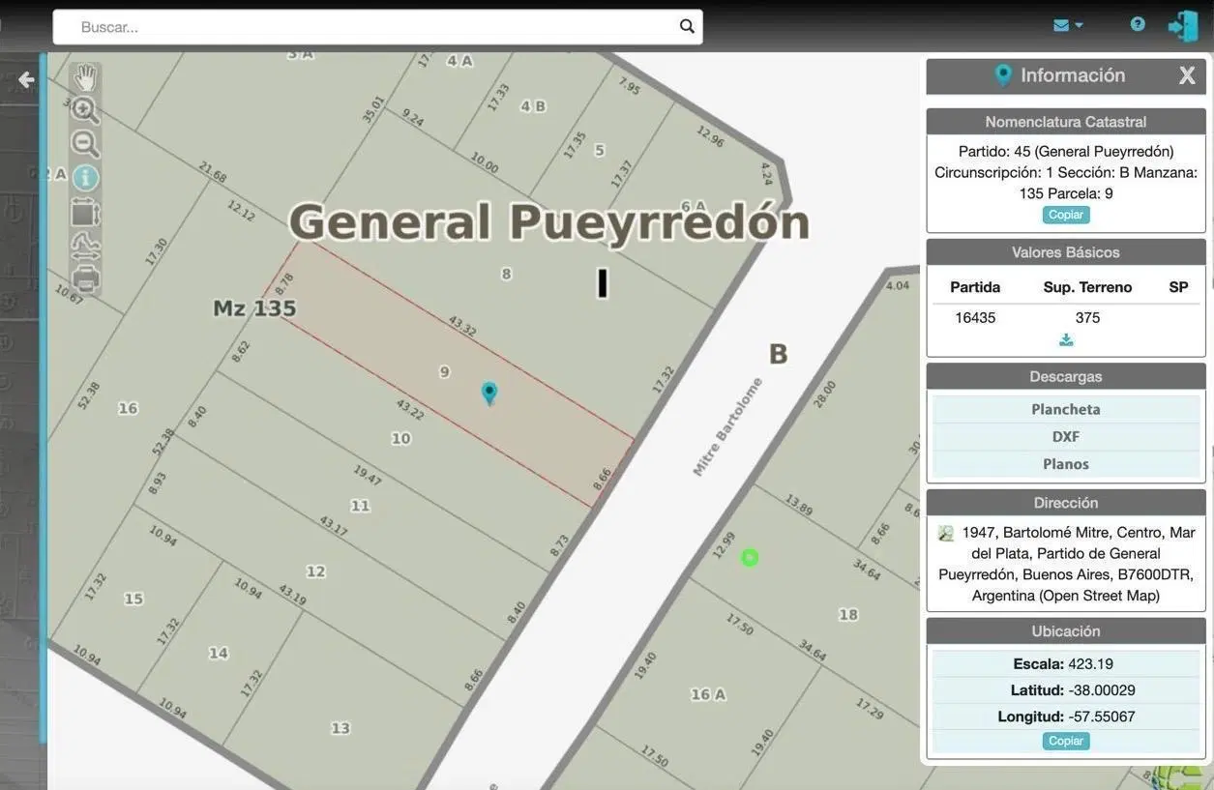Select the Latitud -38.00029 row
Viewport: 1214px width, 790px height.
[1066, 690]
